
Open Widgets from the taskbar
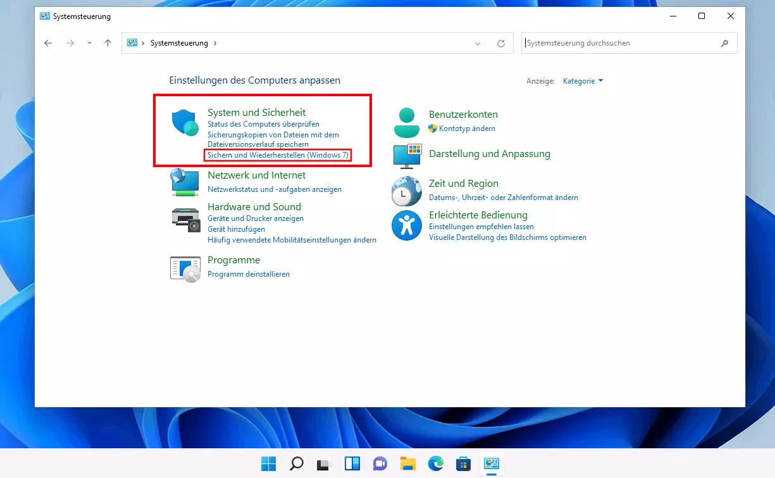pyautogui.click(x=352, y=463)
